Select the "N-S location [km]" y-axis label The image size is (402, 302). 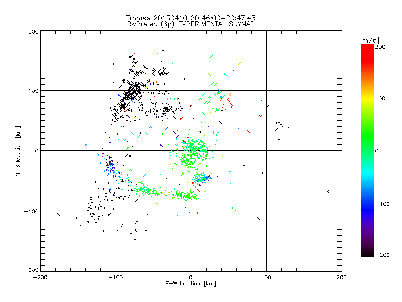18,152
